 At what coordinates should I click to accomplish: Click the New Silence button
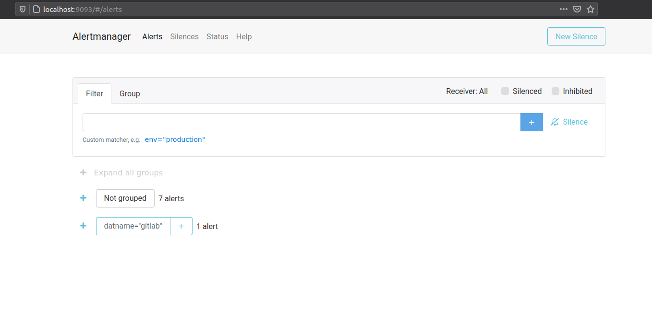coord(576,36)
